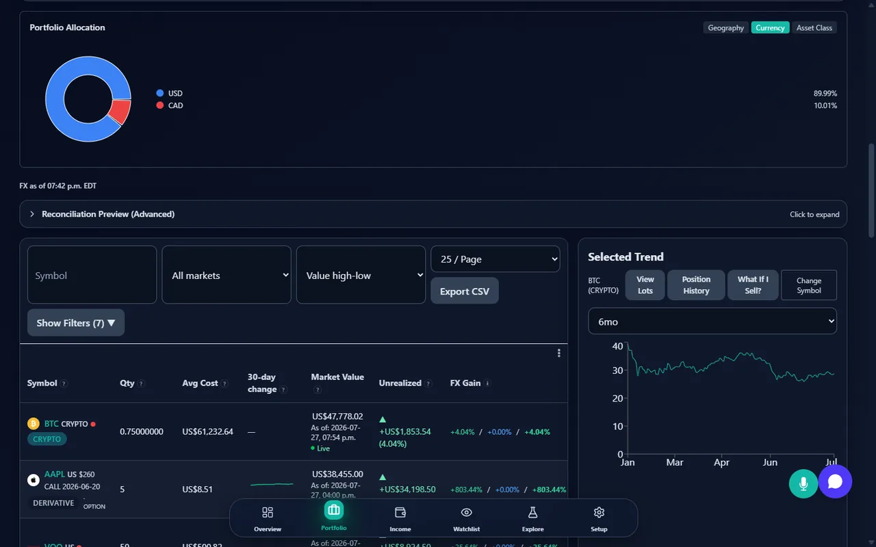Click the Symbol search field
Viewport: 876px width, 547px height.
pos(92,275)
